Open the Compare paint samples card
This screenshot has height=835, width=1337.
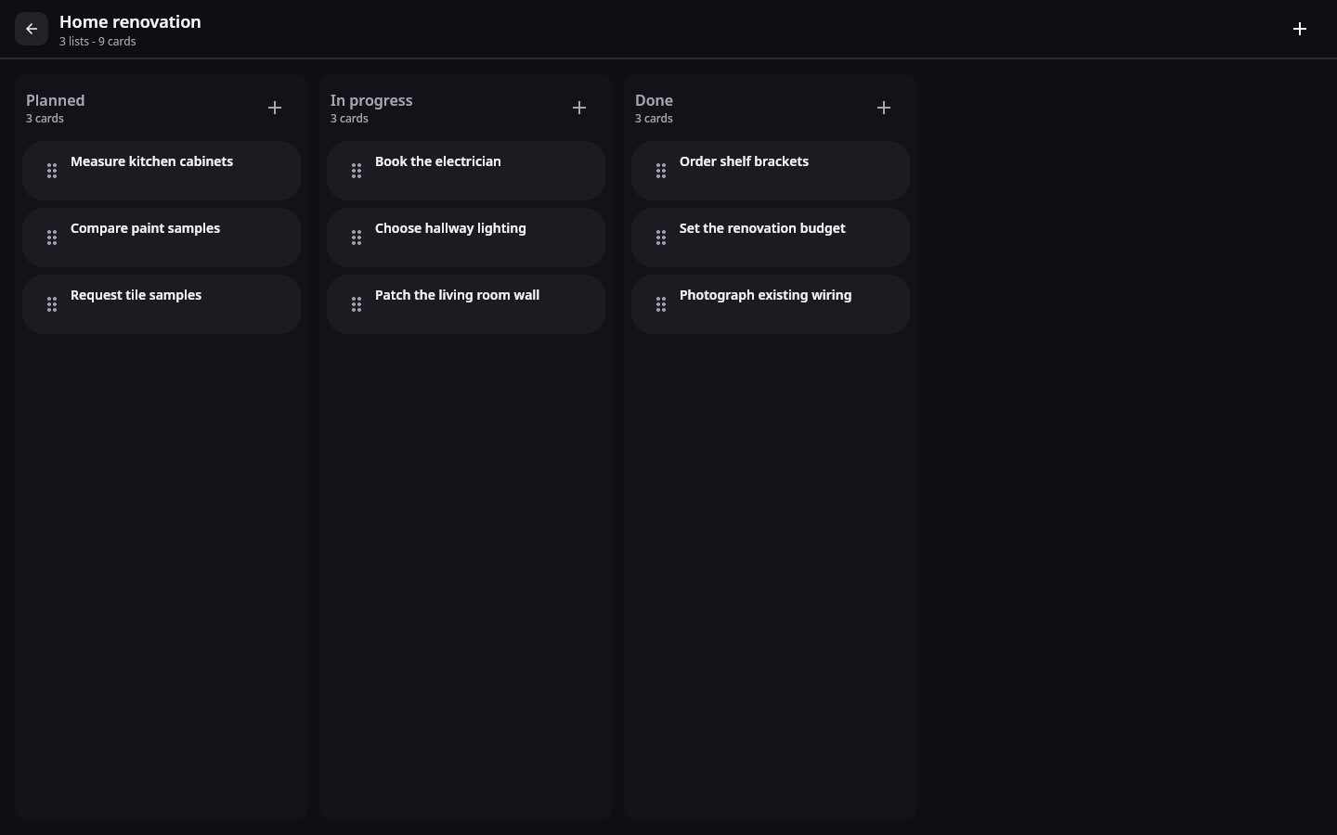pos(162,238)
